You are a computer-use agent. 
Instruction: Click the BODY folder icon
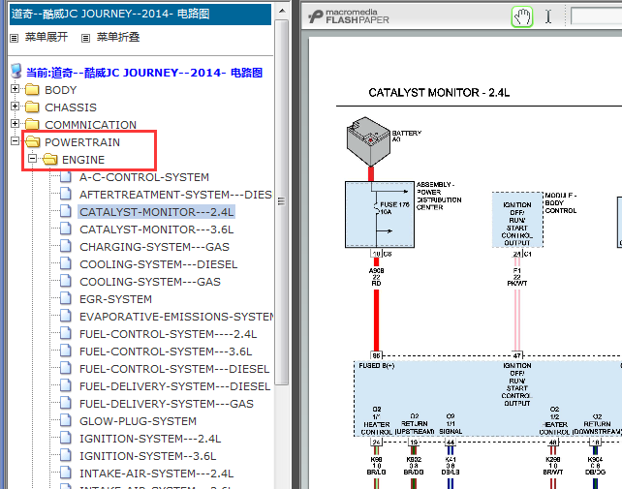32,90
